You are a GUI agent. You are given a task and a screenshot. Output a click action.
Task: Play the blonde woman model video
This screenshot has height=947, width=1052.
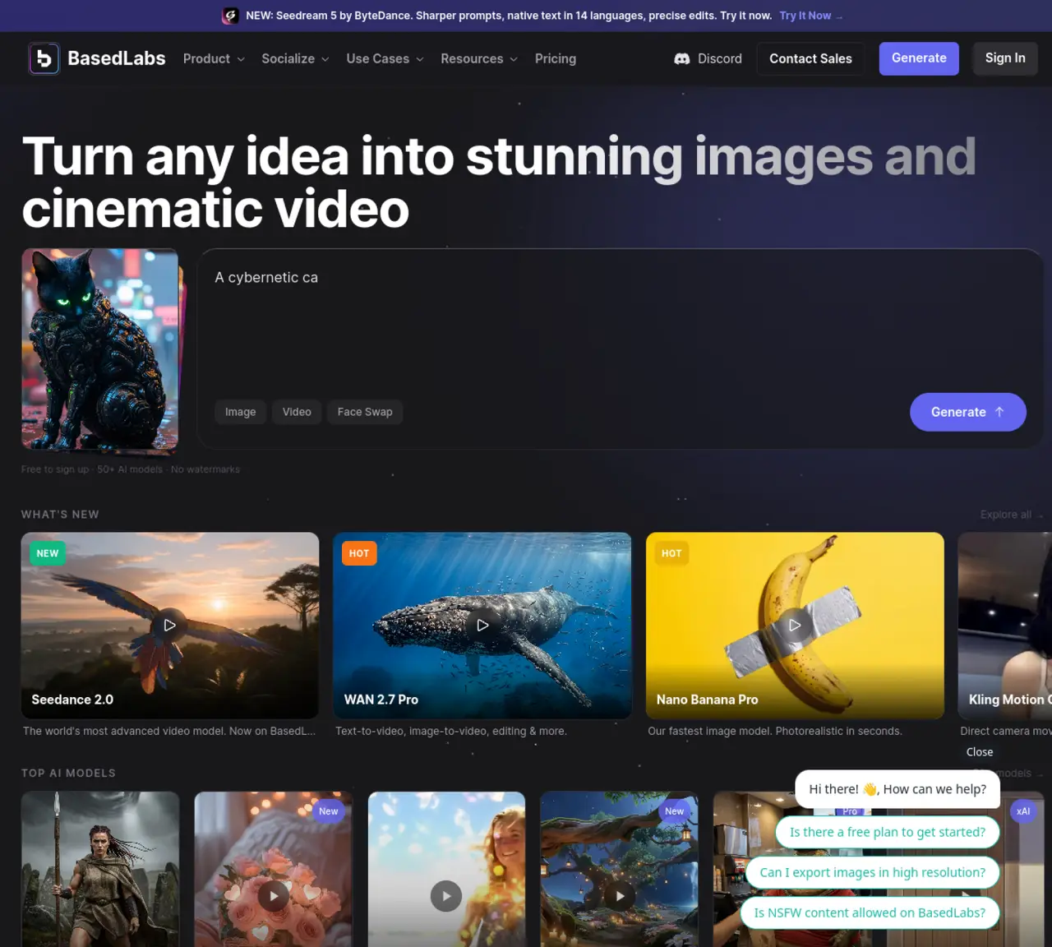[x=446, y=896]
